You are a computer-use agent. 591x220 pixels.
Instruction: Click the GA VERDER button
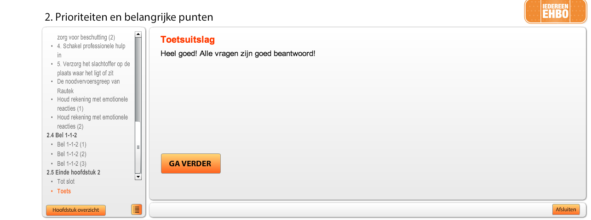coord(191,164)
